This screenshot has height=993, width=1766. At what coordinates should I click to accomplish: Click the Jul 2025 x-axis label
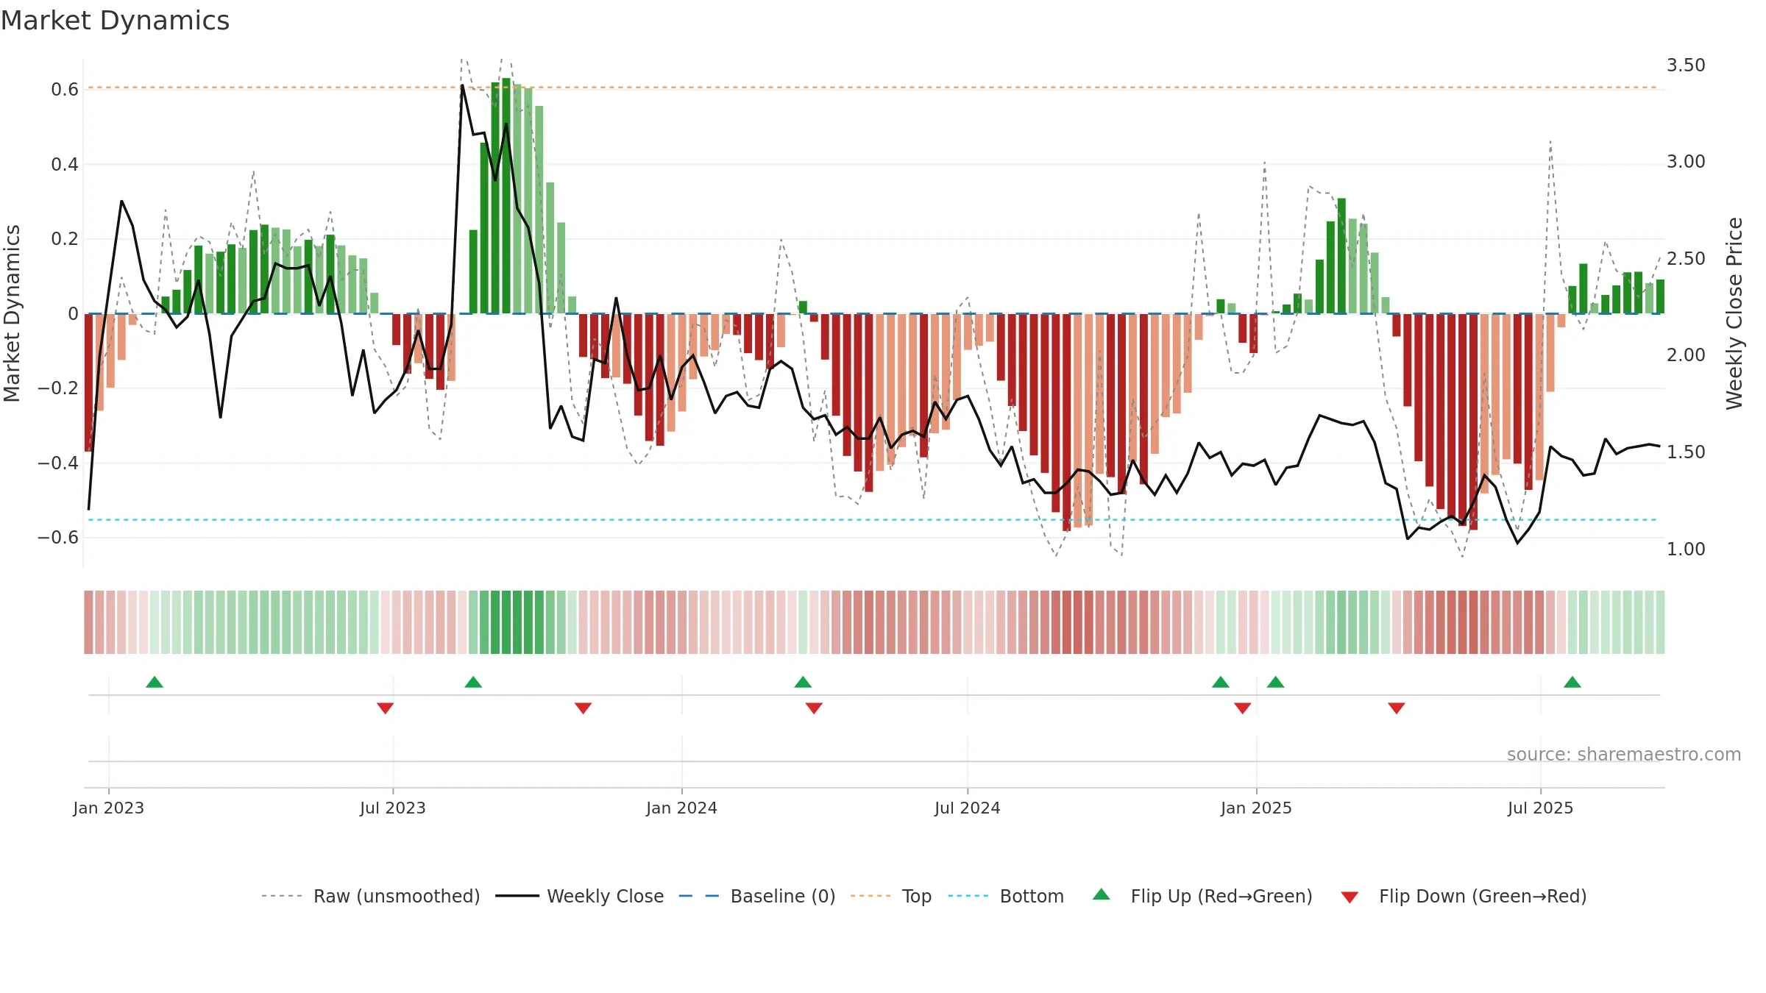click(x=1541, y=808)
